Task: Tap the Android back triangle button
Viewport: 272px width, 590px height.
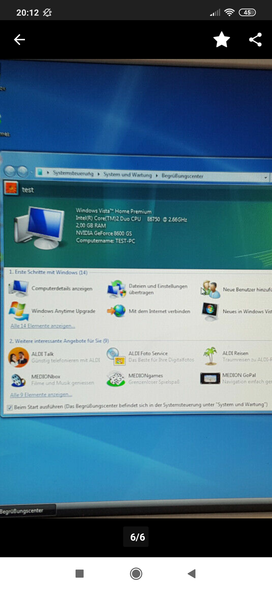Action: pyautogui.click(x=192, y=574)
